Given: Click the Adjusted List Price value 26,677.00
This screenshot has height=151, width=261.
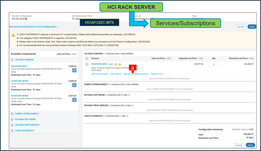Looking at the screenshot, I should click(198, 64).
